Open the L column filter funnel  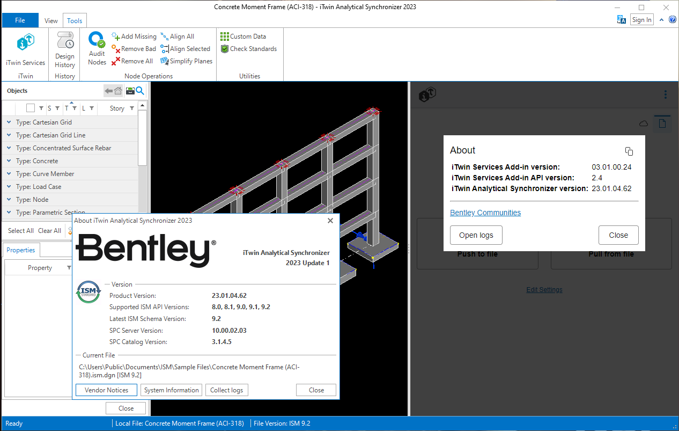click(92, 108)
